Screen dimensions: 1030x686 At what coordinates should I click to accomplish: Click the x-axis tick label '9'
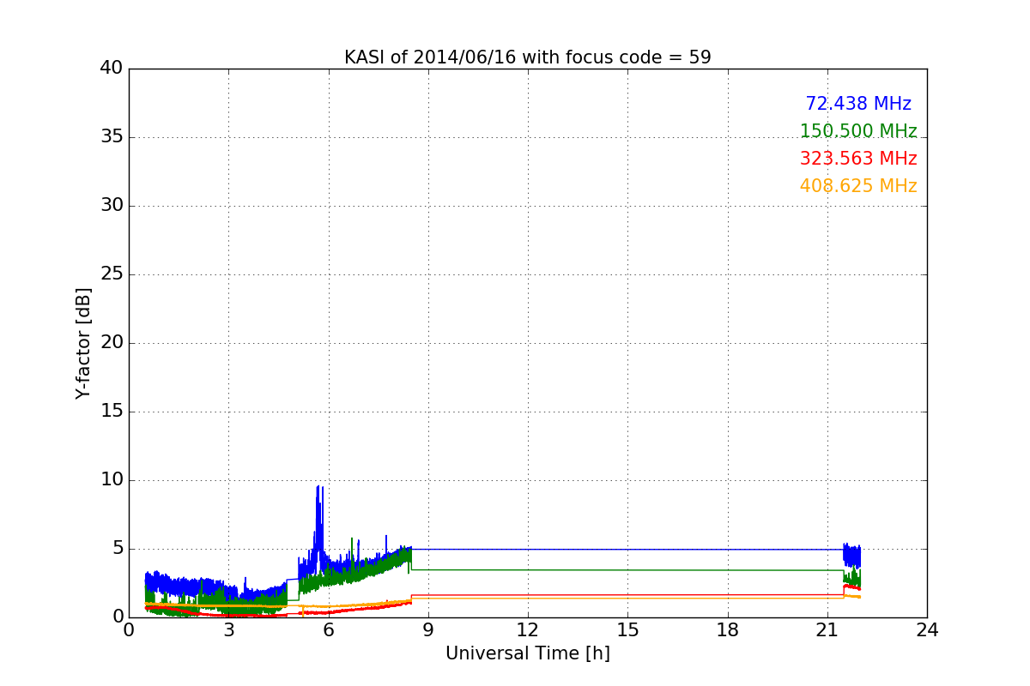click(428, 629)
